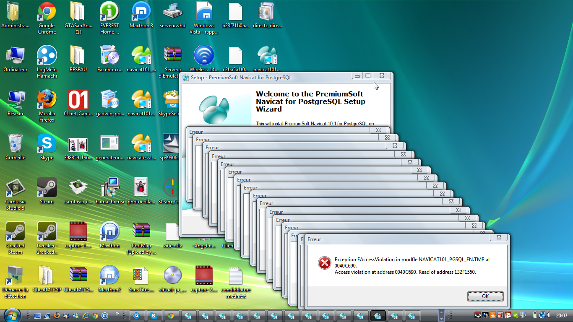Select the c2ba5a1f0 blank file icon
The width and height of the screenshot is (573, 322).
coord(235,59)
